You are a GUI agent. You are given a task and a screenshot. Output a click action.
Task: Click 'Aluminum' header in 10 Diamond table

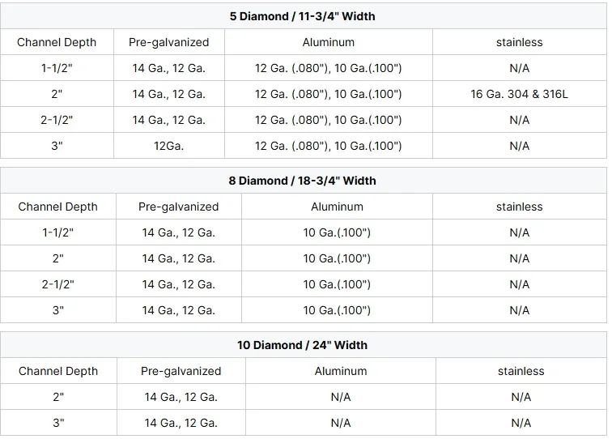[x=340, y=371]
